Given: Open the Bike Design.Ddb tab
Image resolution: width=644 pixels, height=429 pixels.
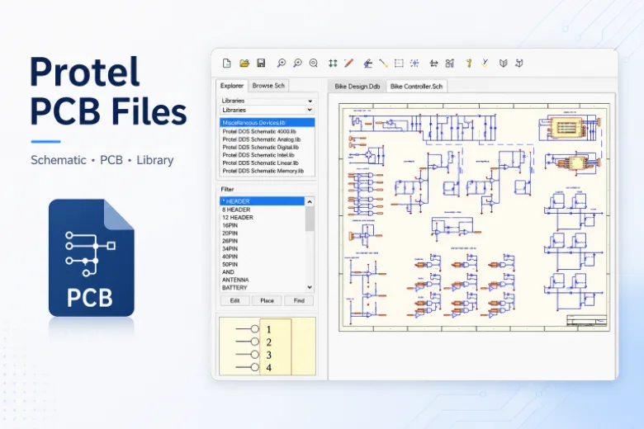Looking at the screenshot, I should pos(358,87).
